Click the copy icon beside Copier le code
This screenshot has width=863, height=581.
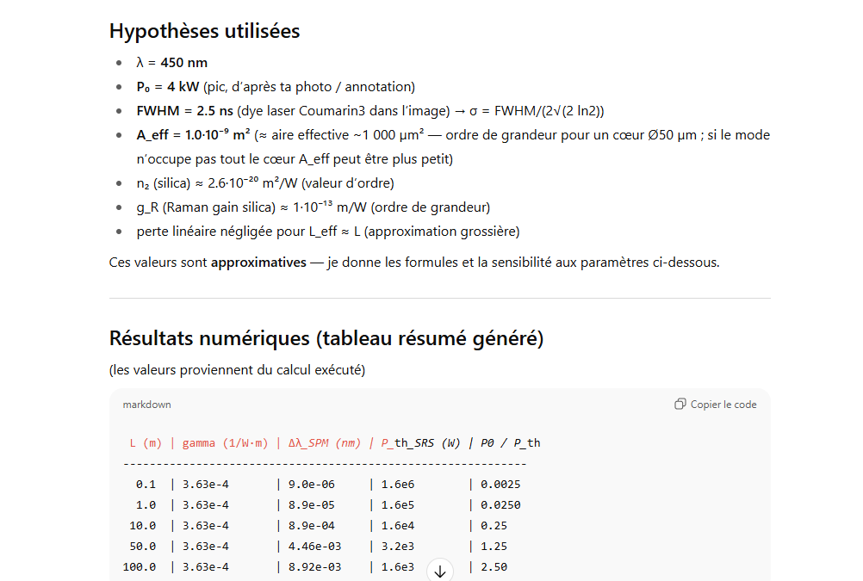[x=680, y=405]
